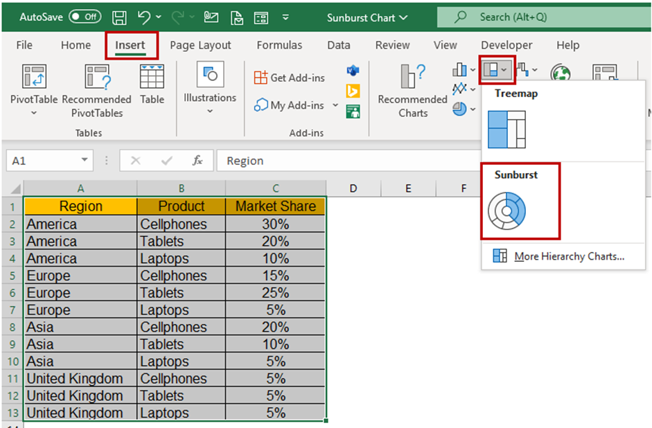
Task: Click the Market Share header cell
Action: tap(275, 206)
